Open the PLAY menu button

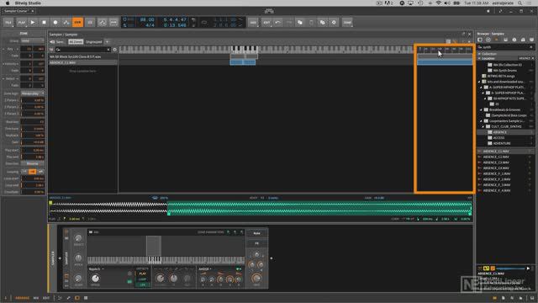(x=21, y=23)
